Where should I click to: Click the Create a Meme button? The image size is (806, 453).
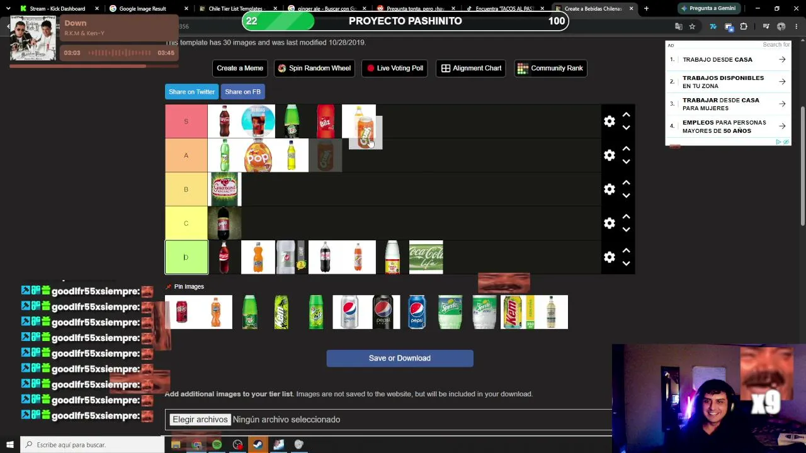tap(240, 68)
